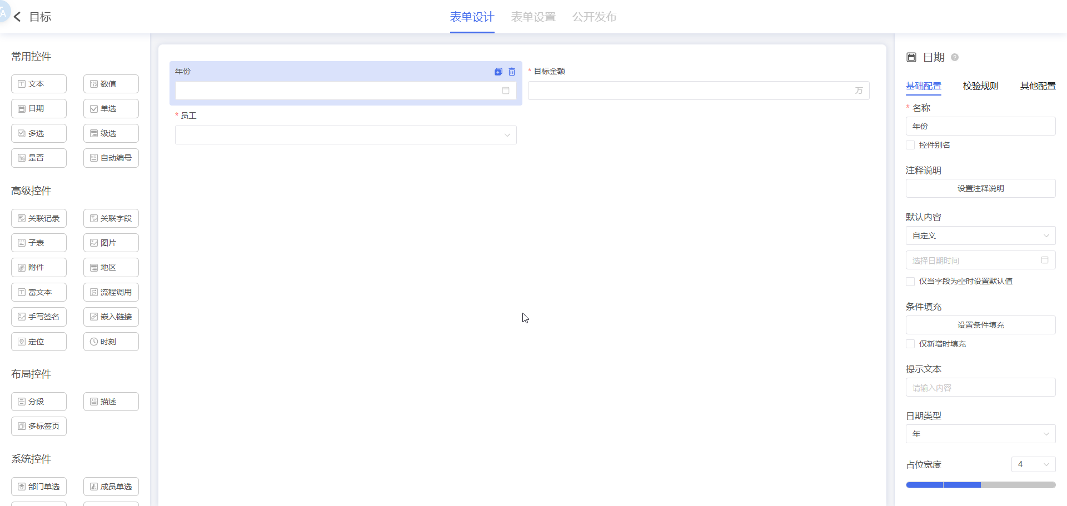Click the help icon beside 日期 title
The image size is (1067, 506).
tap(955, 57)
